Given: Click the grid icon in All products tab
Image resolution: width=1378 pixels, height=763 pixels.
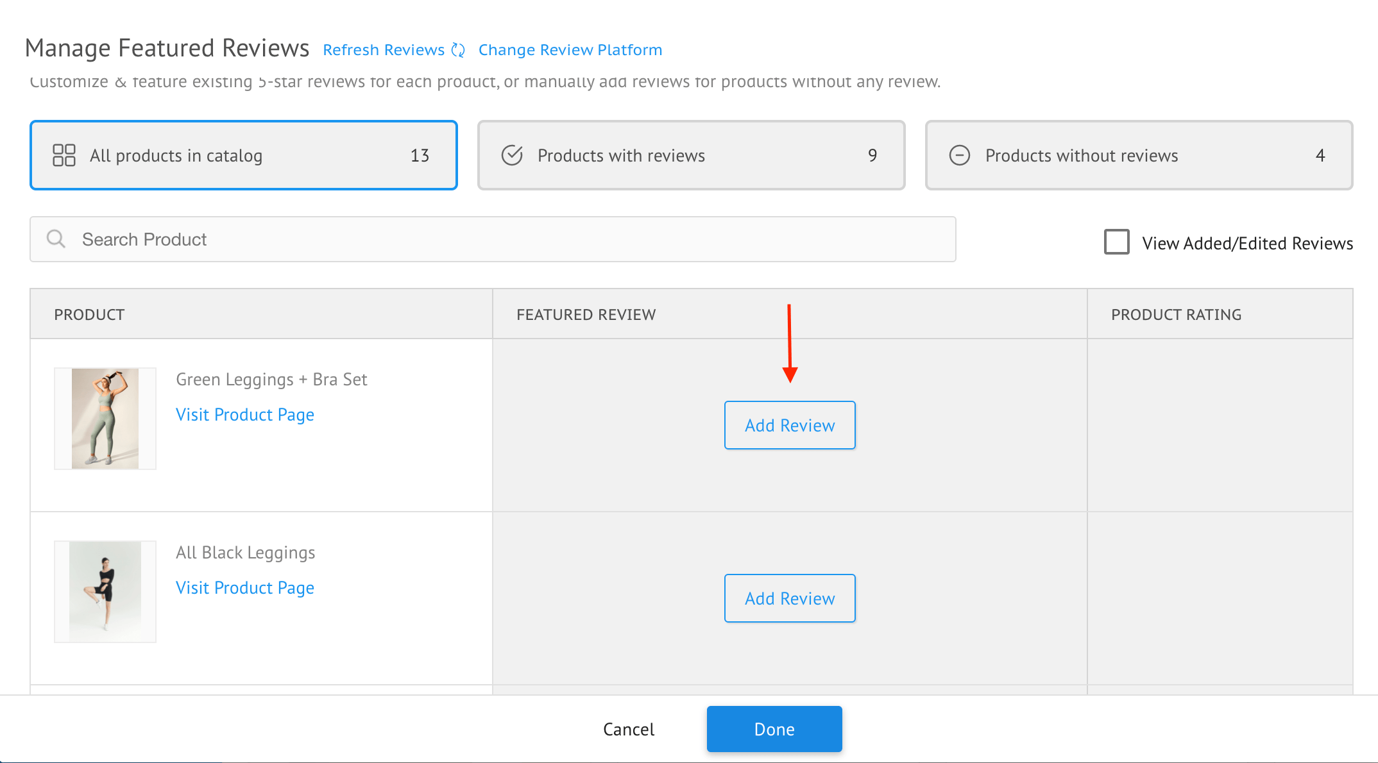Looking at the screenshot, I should tap(64, 155).
